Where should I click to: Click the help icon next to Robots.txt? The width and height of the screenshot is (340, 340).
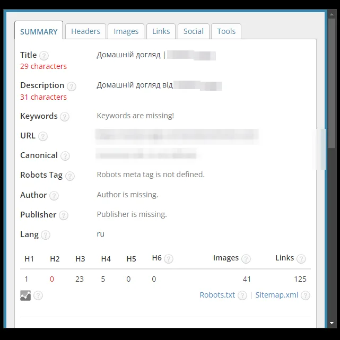242,295
